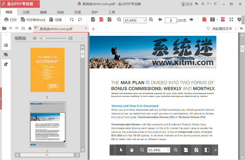Open settings gear icon
This screenshot has width=245, height=160.
click(203, 4)
